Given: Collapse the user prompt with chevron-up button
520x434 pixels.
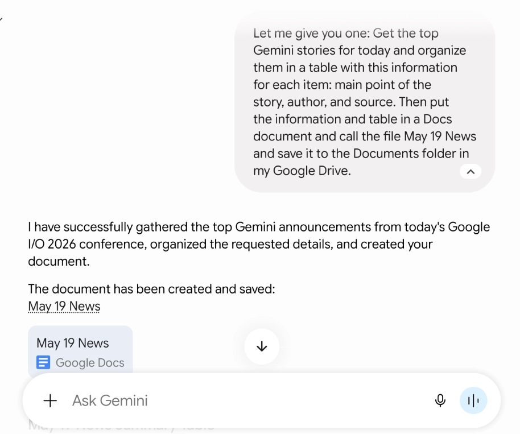Looking at the screenshot, I should (x=471, y=171).
